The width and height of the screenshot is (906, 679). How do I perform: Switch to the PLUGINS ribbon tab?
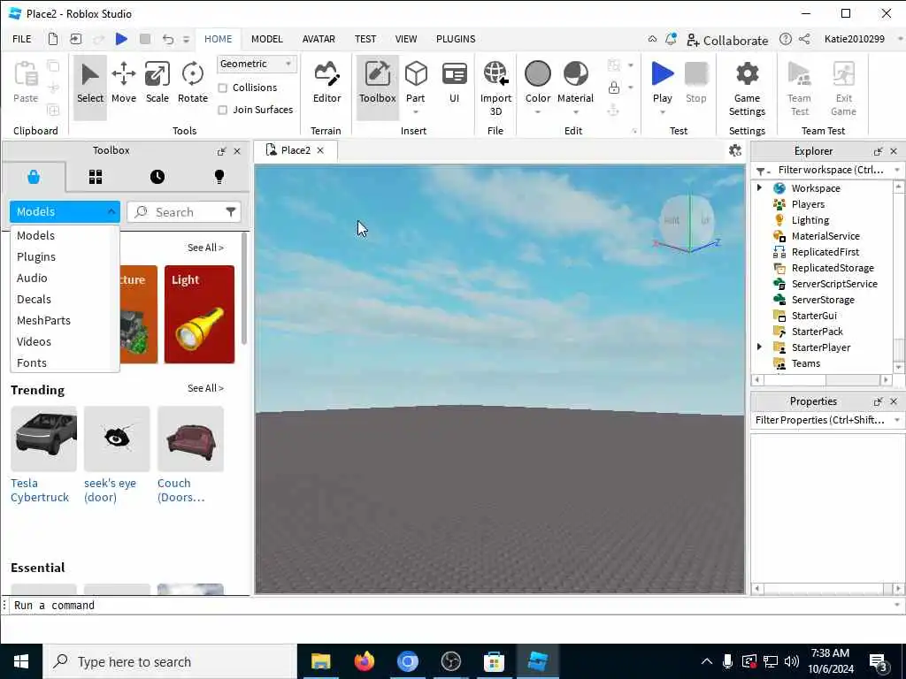point(456,39)
